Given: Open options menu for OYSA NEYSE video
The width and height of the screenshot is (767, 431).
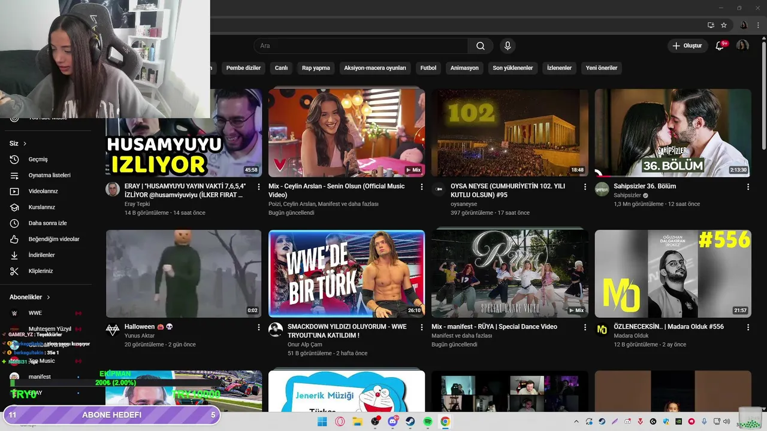Looking at the screenshot, I should point(585,187).
